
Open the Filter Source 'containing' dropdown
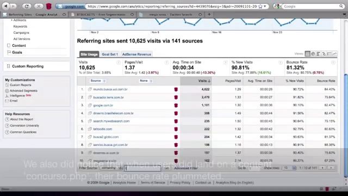(111, 168)
